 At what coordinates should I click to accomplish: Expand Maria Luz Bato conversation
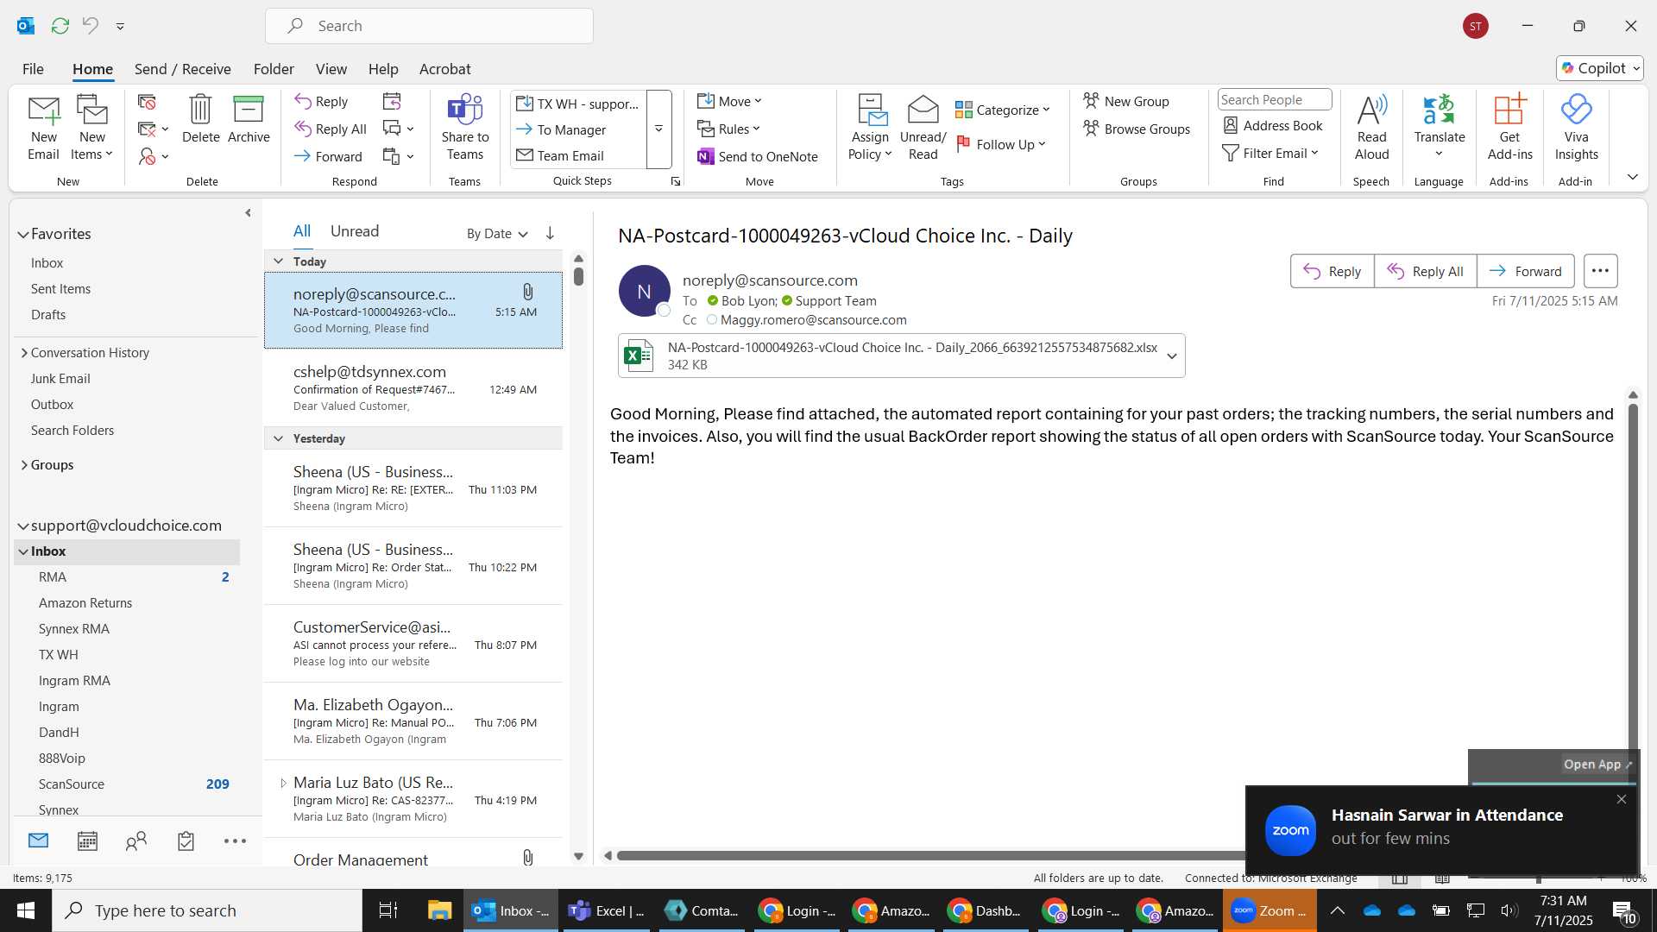point(283,784)
